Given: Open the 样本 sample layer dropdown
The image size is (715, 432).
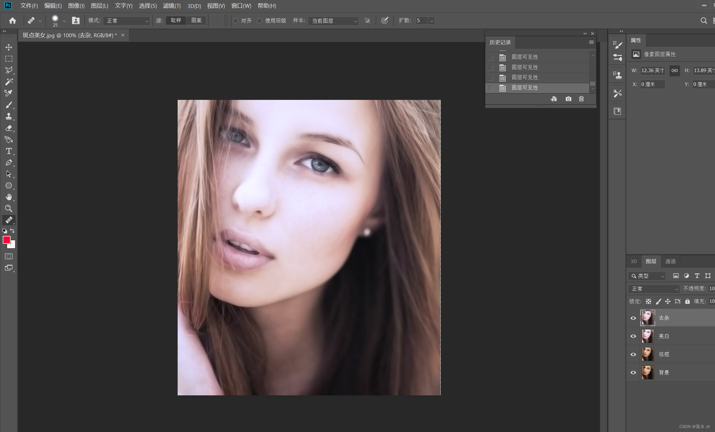Looking at the screenshot, I should click(x=333, y=21).
